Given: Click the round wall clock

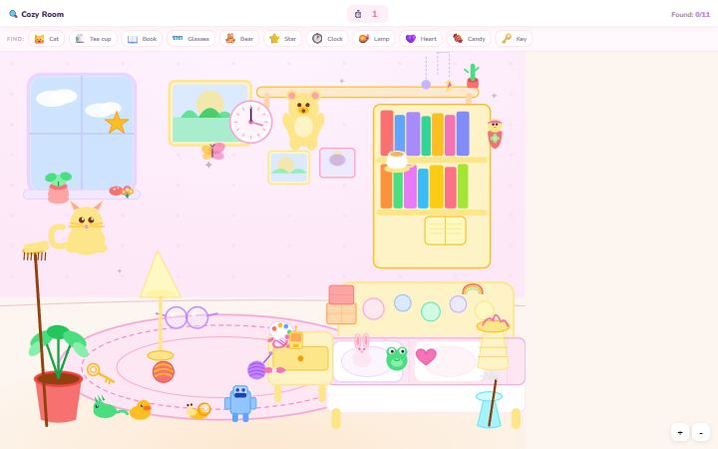Looking at the screenshot, I should (251, 122).
